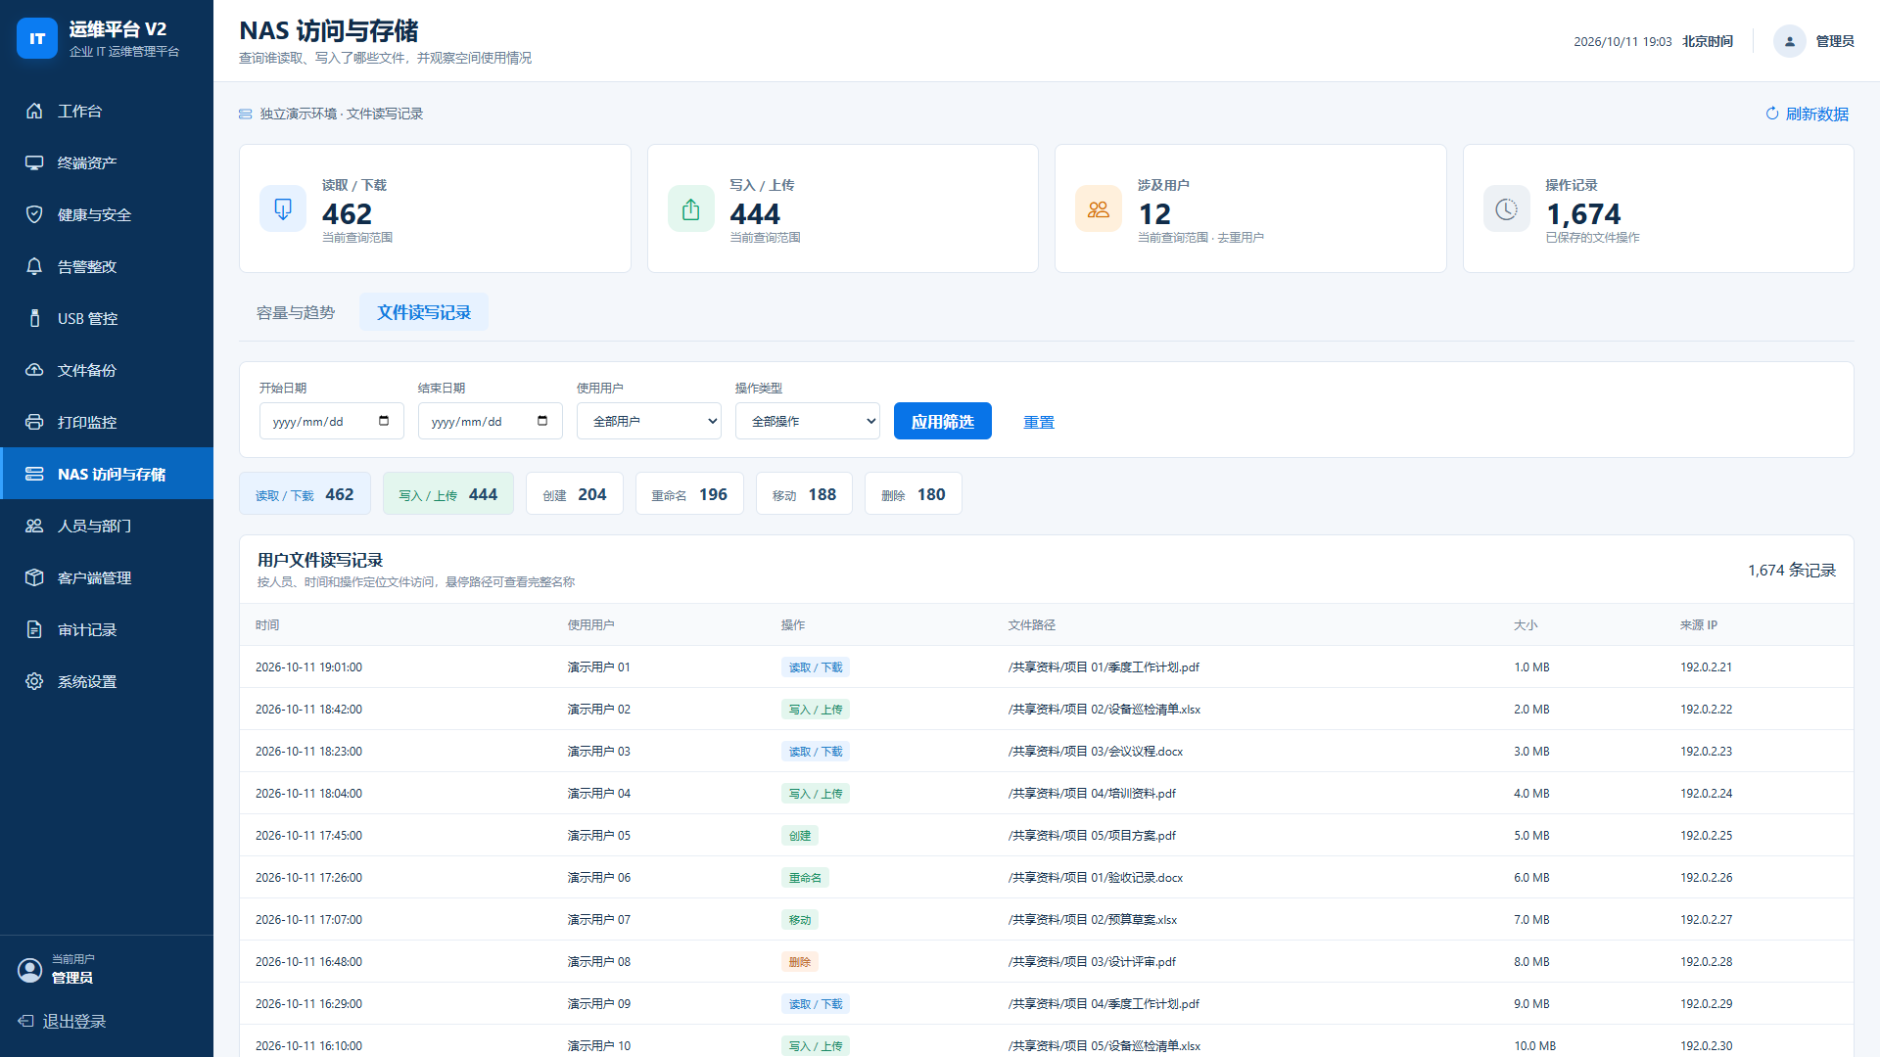Click source IP 192.0.2.25
The image size is (1880, 1057).
pos(1707,836)
